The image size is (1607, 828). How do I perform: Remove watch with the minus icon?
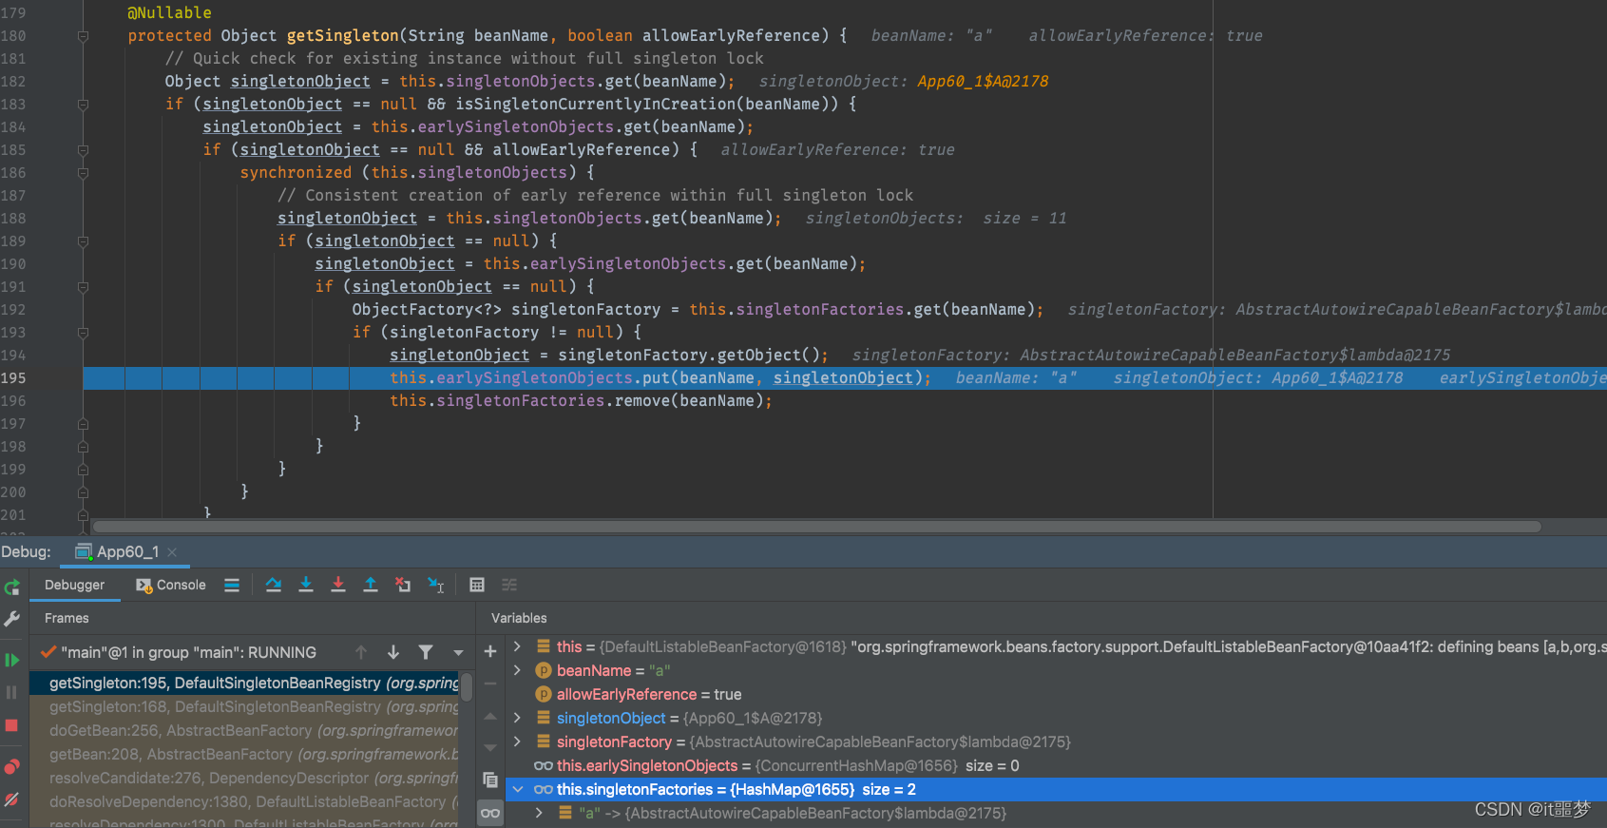[x=490, y=684]
